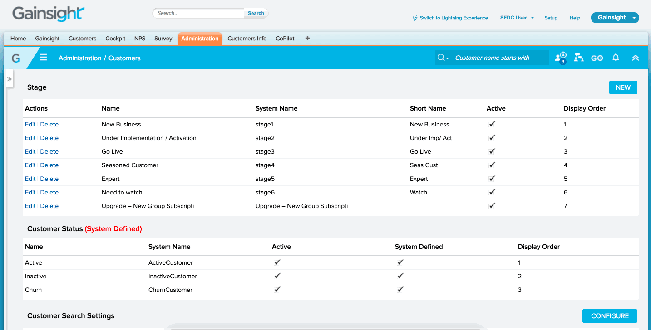Expand the sidebar with the double-arrow handle
Viewport: 651px width, 330px height.
(x=9, y=79)
